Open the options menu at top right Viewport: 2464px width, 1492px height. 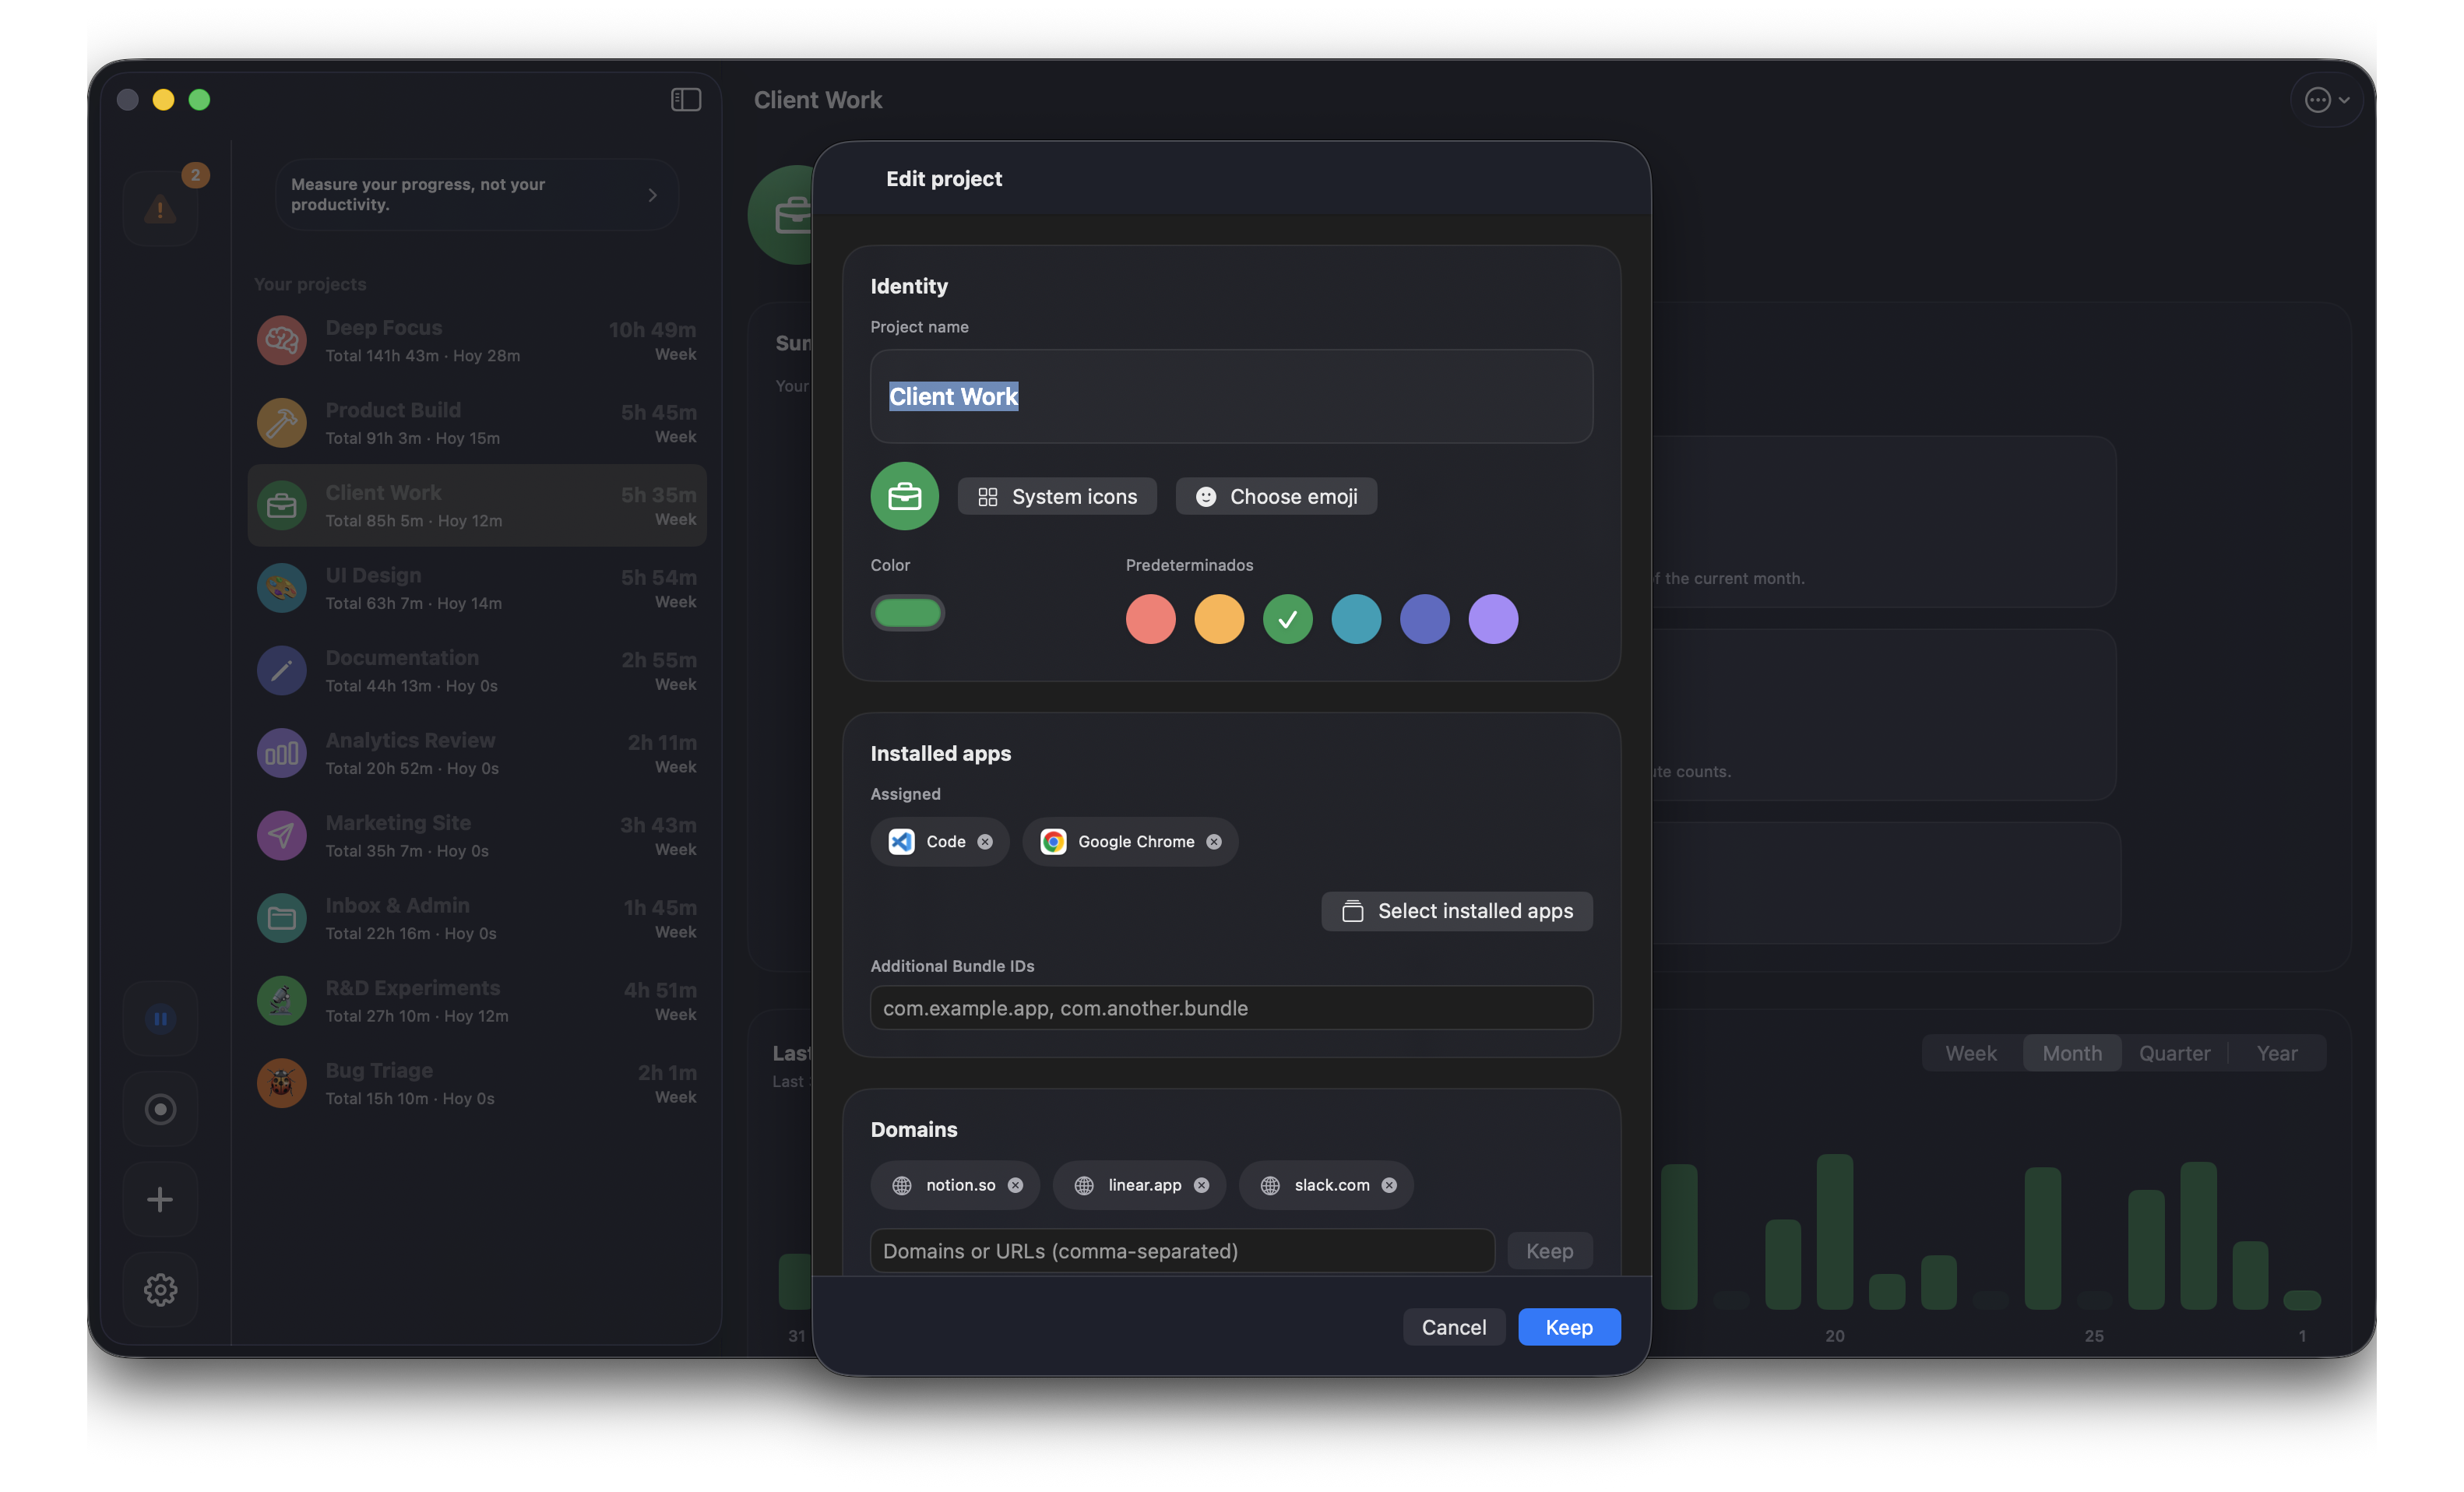tap(2325, 99)
